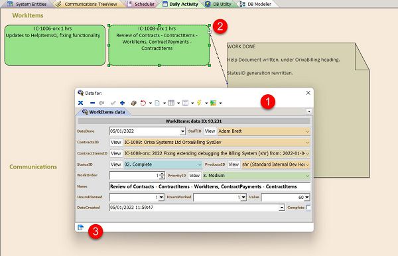Open the Scheduler tab
The width and height of the screenshot is (398, 256).
click(141, 4)
